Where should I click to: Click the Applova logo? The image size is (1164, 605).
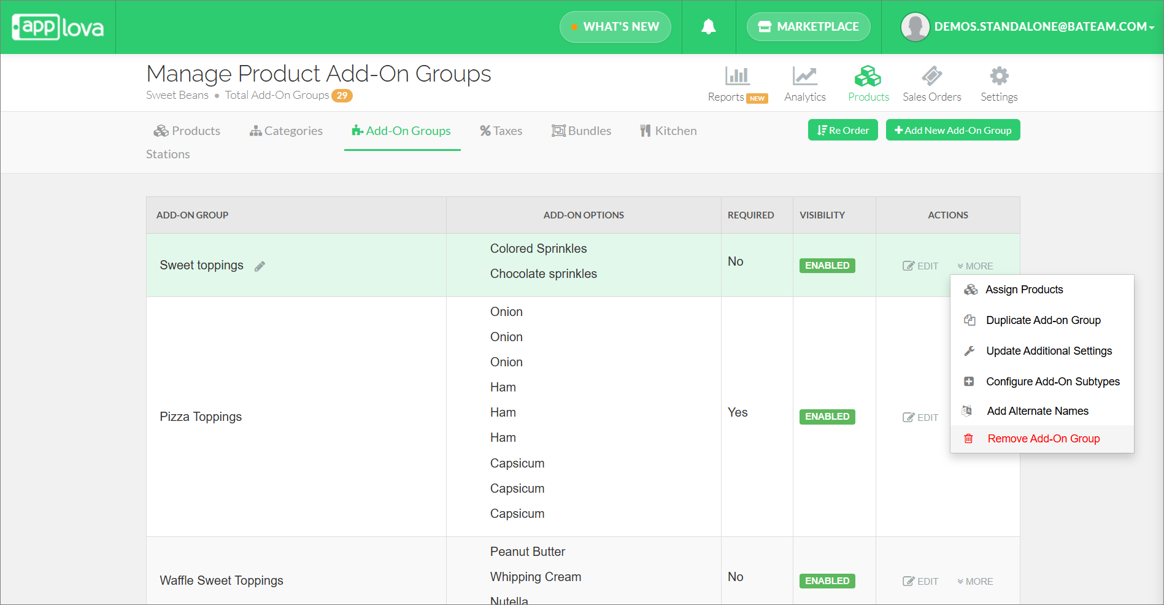pos(58,27)
